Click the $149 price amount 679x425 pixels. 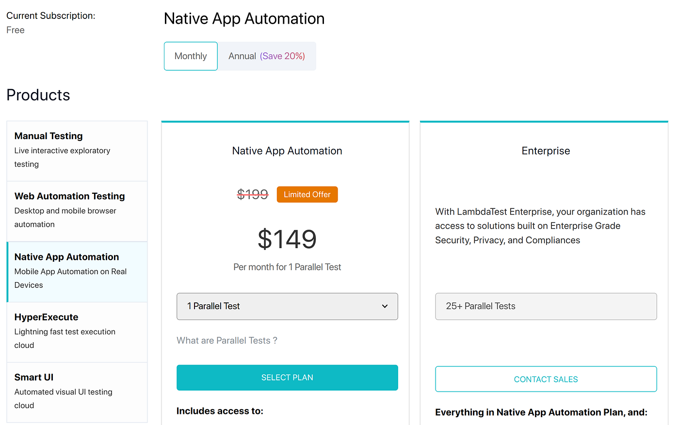coord(287,239)
